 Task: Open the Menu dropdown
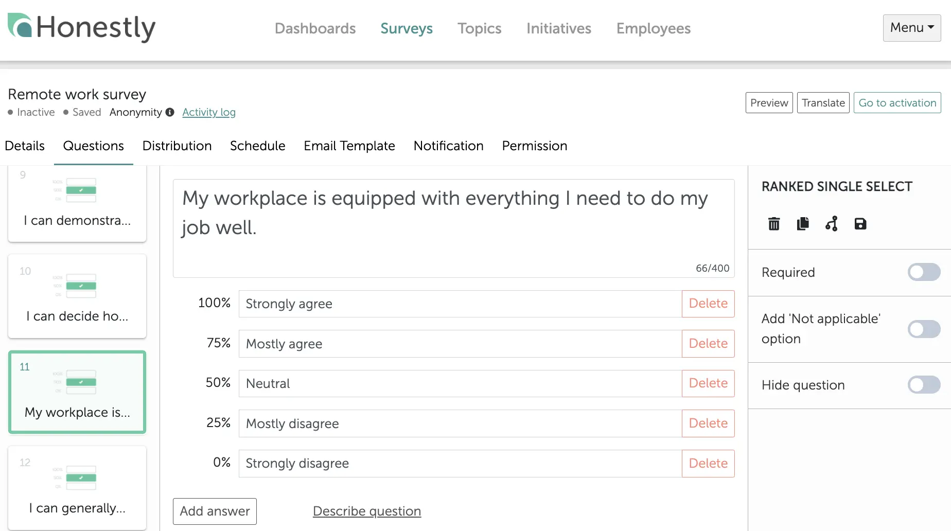tap(911, 28)
